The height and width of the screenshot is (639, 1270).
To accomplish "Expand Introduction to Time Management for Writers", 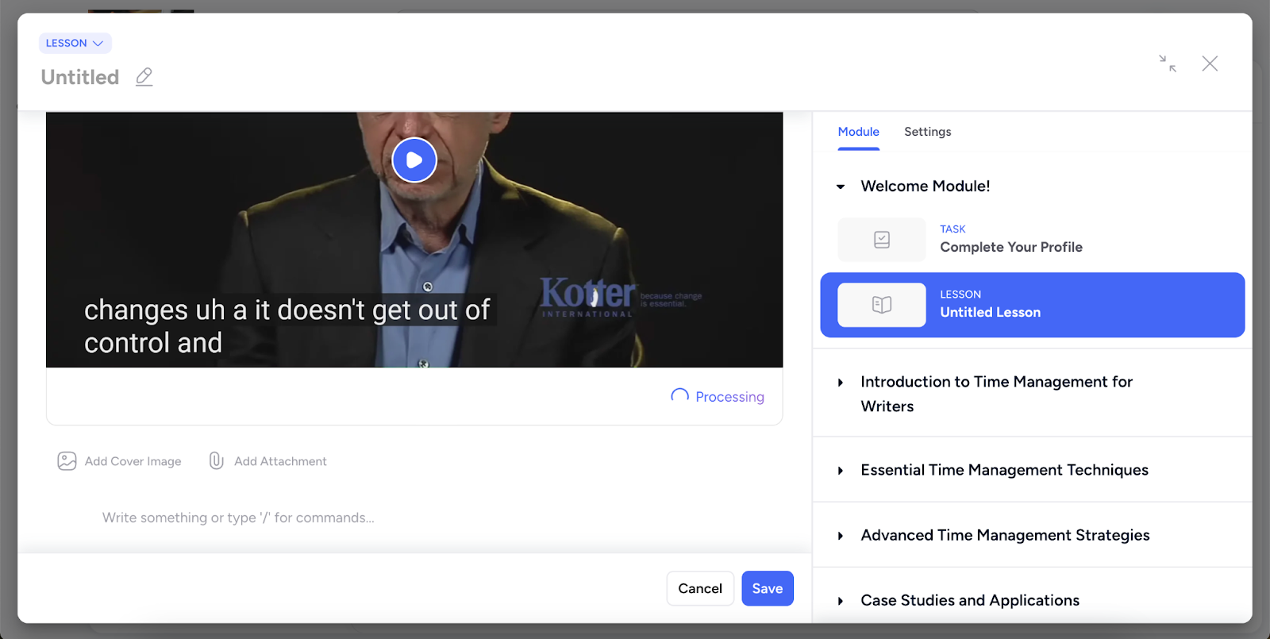I will coord(841,383).
